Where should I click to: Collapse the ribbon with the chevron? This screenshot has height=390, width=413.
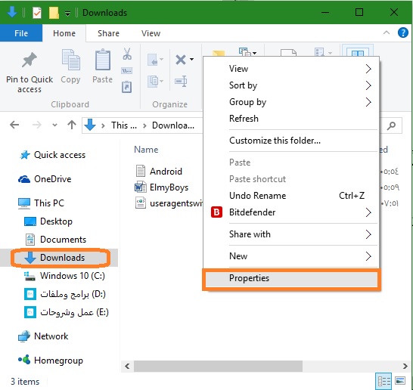click(386, 32)
